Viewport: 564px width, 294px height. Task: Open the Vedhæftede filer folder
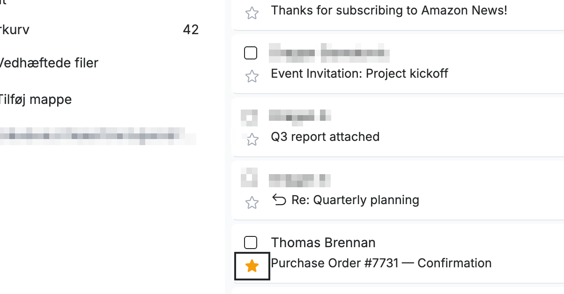pyautogui.click(x=49, y=63)
